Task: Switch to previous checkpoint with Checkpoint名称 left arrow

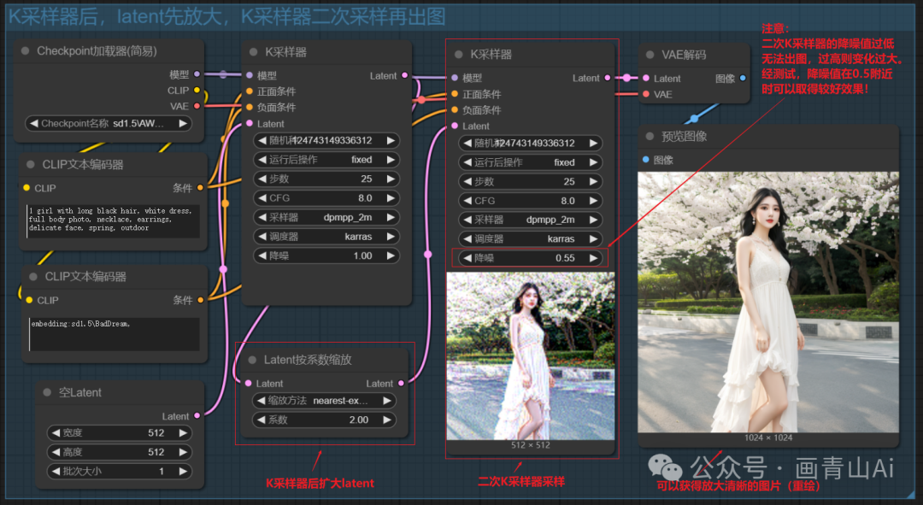Action: pos(33,124)
